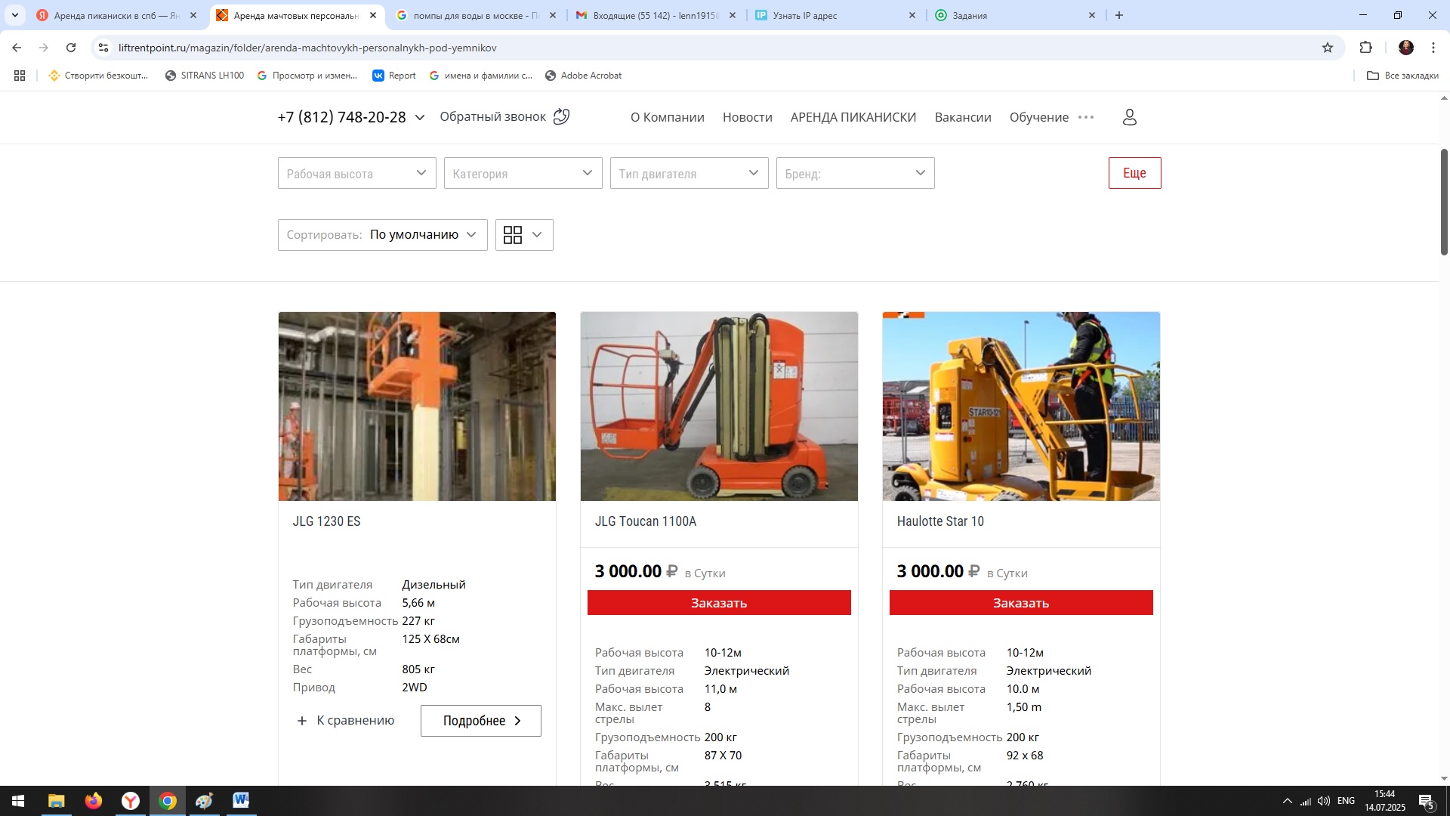Open the sort order dropdown По умолчанию
Image resolution: width=1450 pixels, height=816 pixels.
(x=383, y=235)
